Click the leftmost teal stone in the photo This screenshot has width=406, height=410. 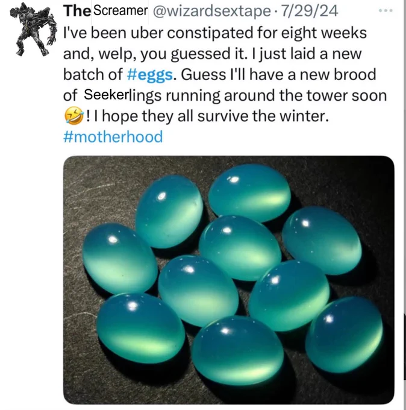(x=120, y=259)
